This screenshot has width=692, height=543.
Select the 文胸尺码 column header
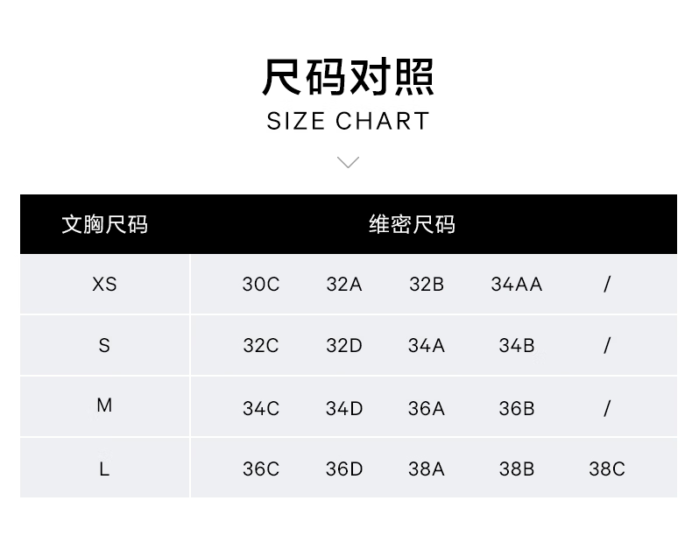point(104,224)
